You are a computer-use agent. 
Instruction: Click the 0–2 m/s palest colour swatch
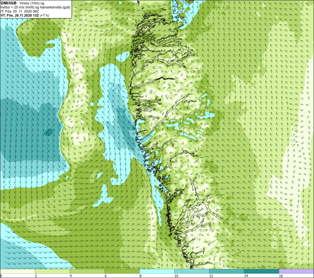tap(17, 271)
